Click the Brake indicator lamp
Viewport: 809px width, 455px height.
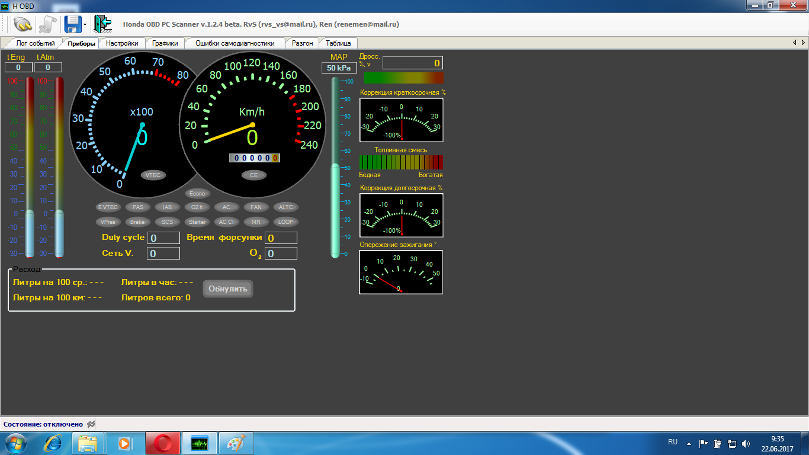pos(138,222)
